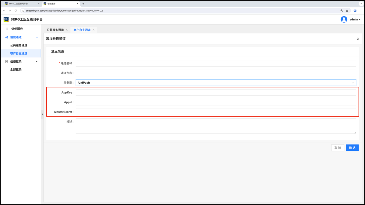This screenshot has width=365, height=205.
Task: Collapse the 信使通道 sidebar group
Action: point(37,37)
